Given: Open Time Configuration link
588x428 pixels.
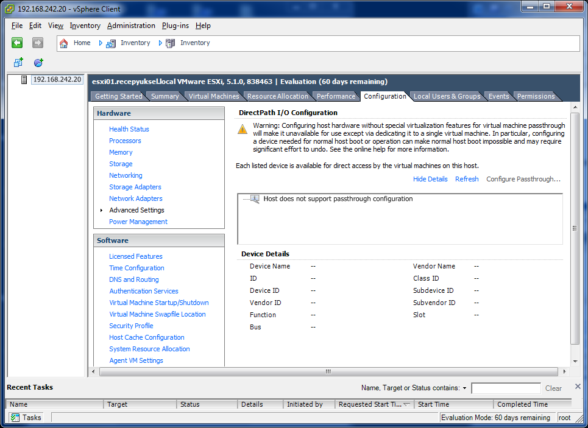Looking at the screenshot, I should click(x=136, y=268).
